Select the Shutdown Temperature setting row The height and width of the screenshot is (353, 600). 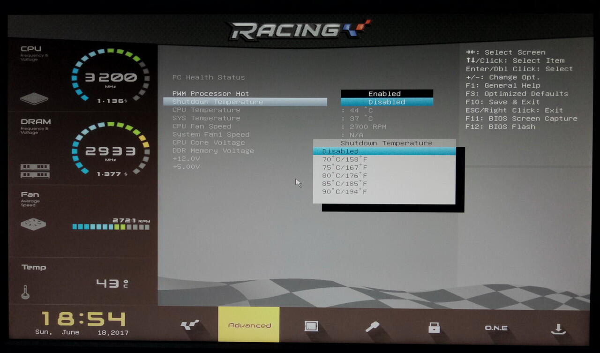pyautogui.click(x=245, y=102)
